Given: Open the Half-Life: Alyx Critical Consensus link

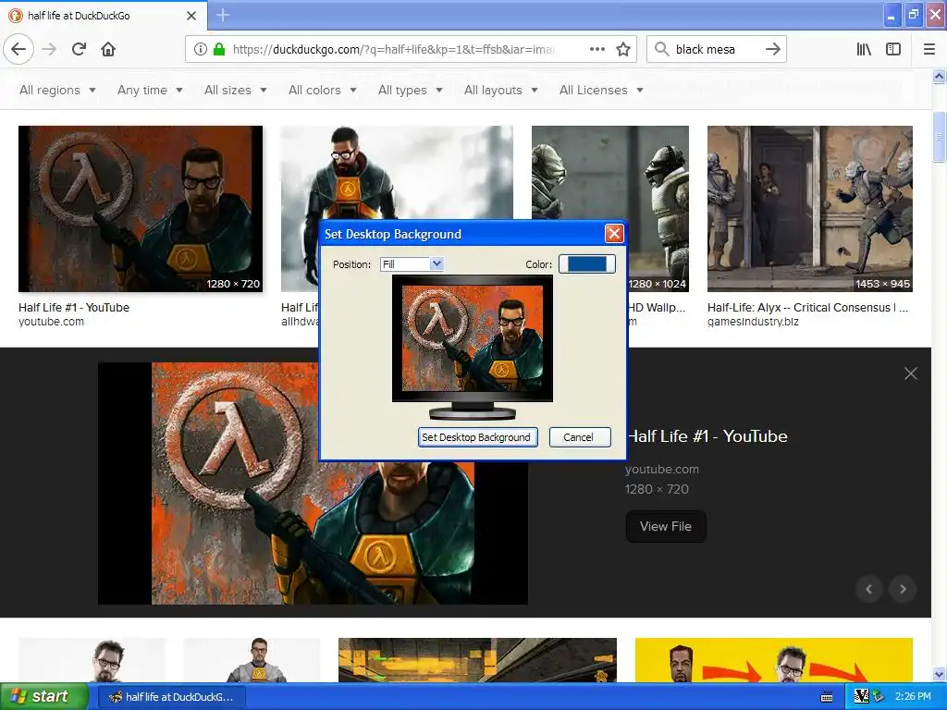Looking at the screenshot, I should point(807,307).
